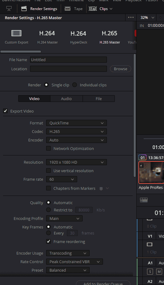Switch to the File tab

[99, 99]
